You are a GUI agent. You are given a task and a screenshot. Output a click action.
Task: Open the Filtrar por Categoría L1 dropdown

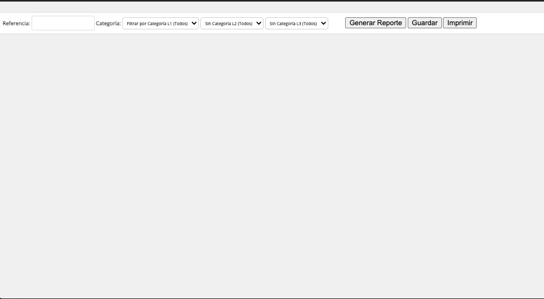160,24
